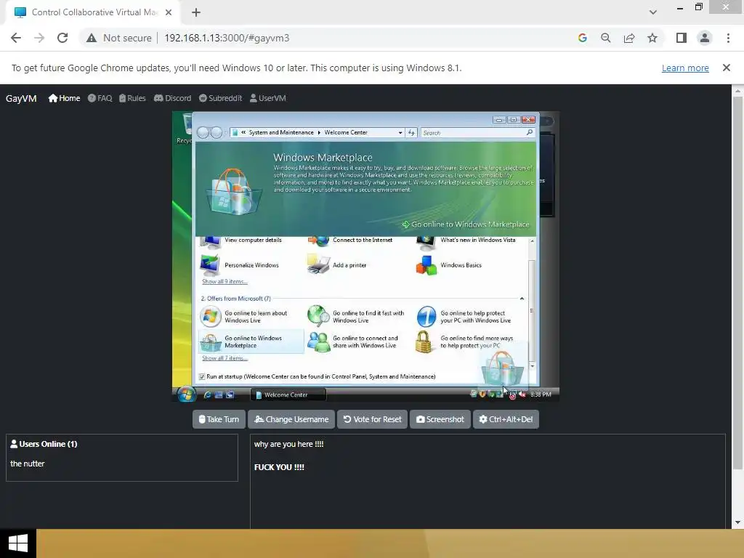Screen dimensions: 744x558
Task: Click the Show desktop quick launch icon
Action: click(219, 395)
